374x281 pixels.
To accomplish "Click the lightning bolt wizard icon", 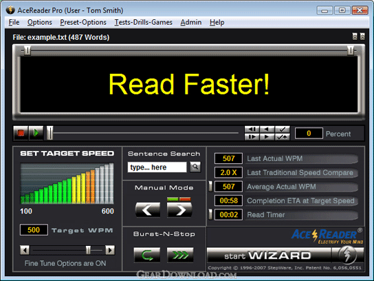I will point(348,255).
